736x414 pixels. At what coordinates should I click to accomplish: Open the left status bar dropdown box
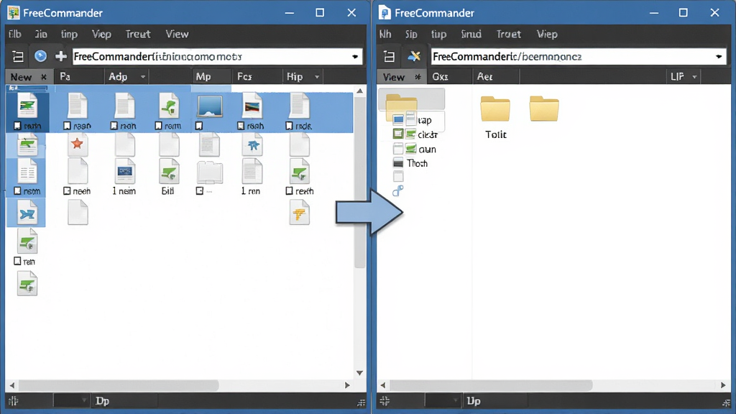pos(70,401)
